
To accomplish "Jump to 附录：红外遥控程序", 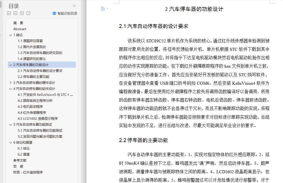I will [28, 172].
